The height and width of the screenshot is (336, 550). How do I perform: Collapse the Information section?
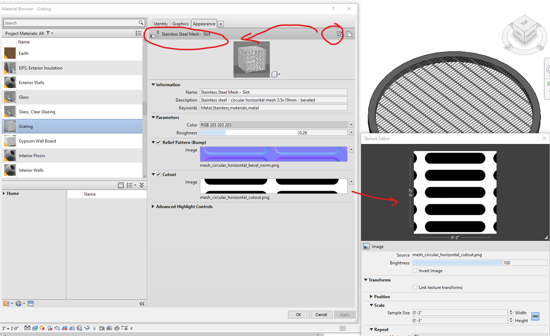tap(153, 84)
